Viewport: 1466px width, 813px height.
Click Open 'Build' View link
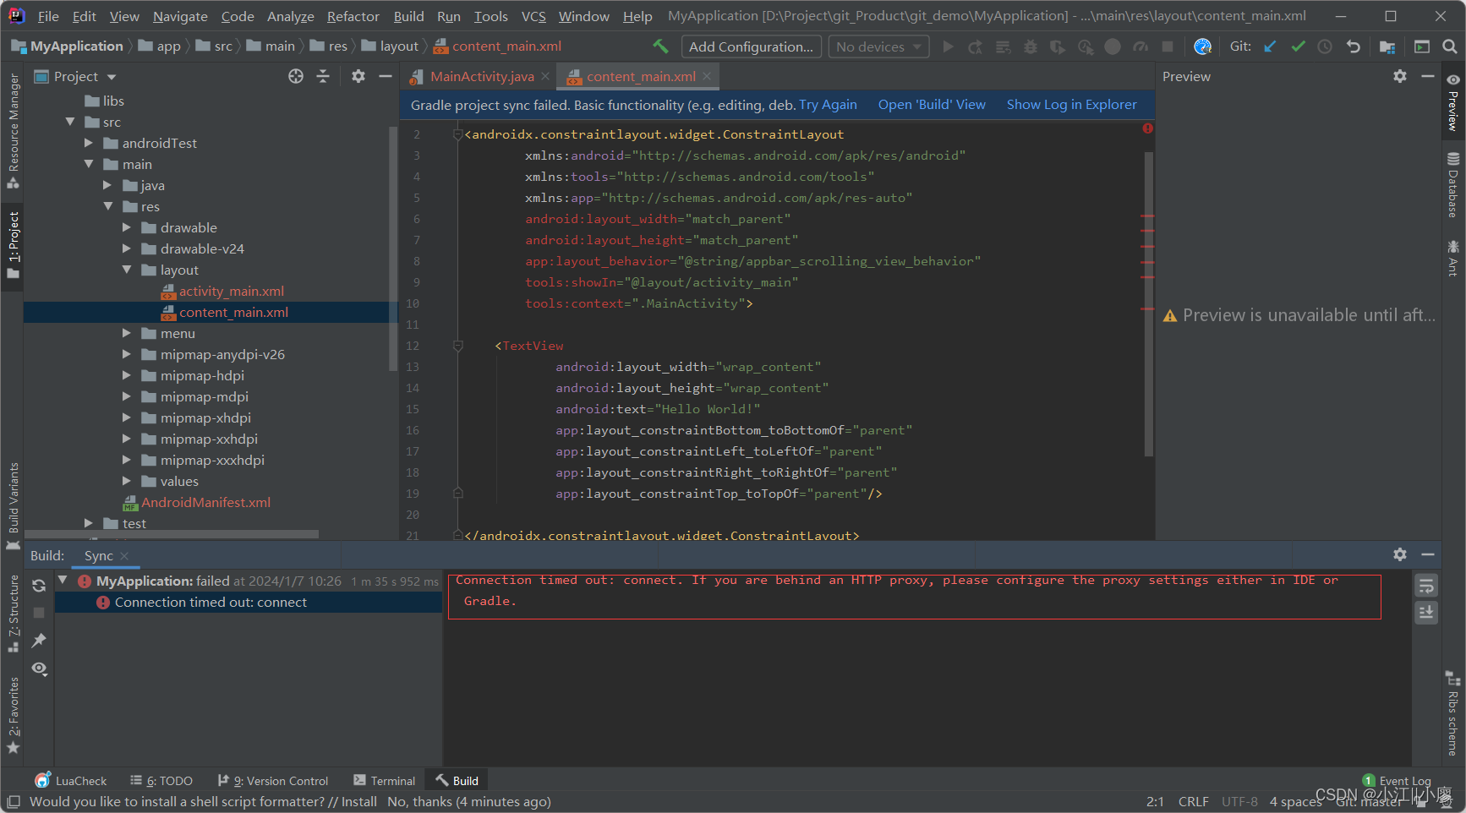tap(932, 105)
